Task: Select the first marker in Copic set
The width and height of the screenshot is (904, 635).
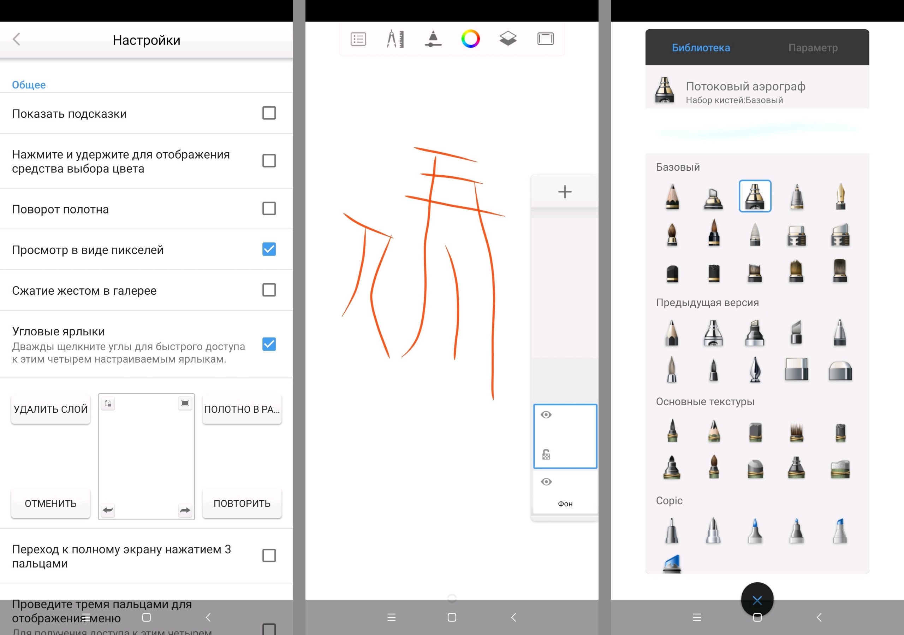Action: tap(672, 531)
